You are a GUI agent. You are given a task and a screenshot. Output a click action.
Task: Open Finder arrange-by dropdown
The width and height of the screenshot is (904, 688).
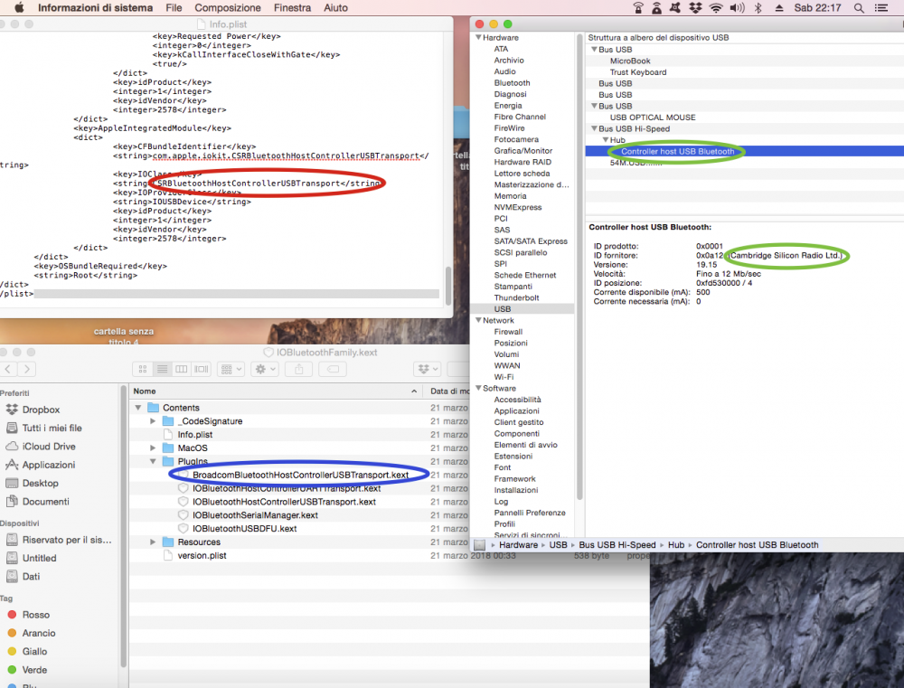231,369
